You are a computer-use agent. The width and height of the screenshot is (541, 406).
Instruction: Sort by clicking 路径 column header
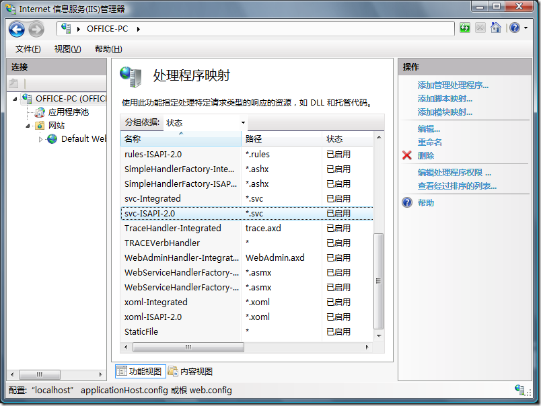point(281,139)
